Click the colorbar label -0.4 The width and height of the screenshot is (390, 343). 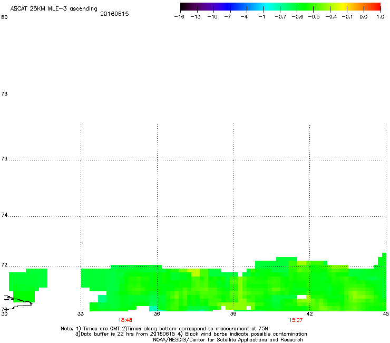pos(331,17)
